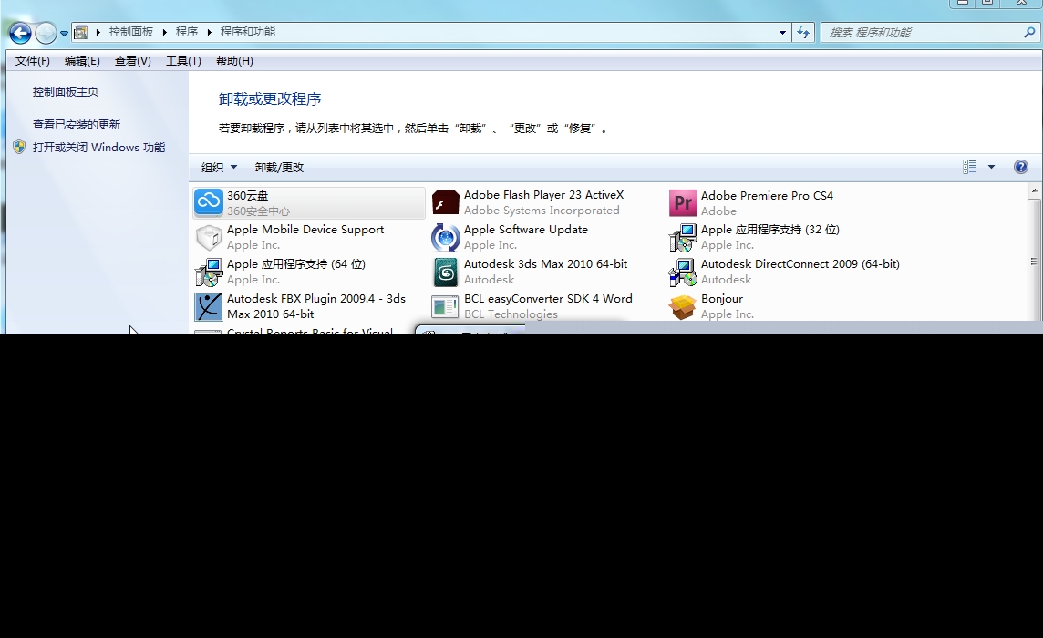The width and height of the screenshot is (1043, 638).
Task: Click the program list vertical scrollbar thumb
Action: [x=1035, y=262]
